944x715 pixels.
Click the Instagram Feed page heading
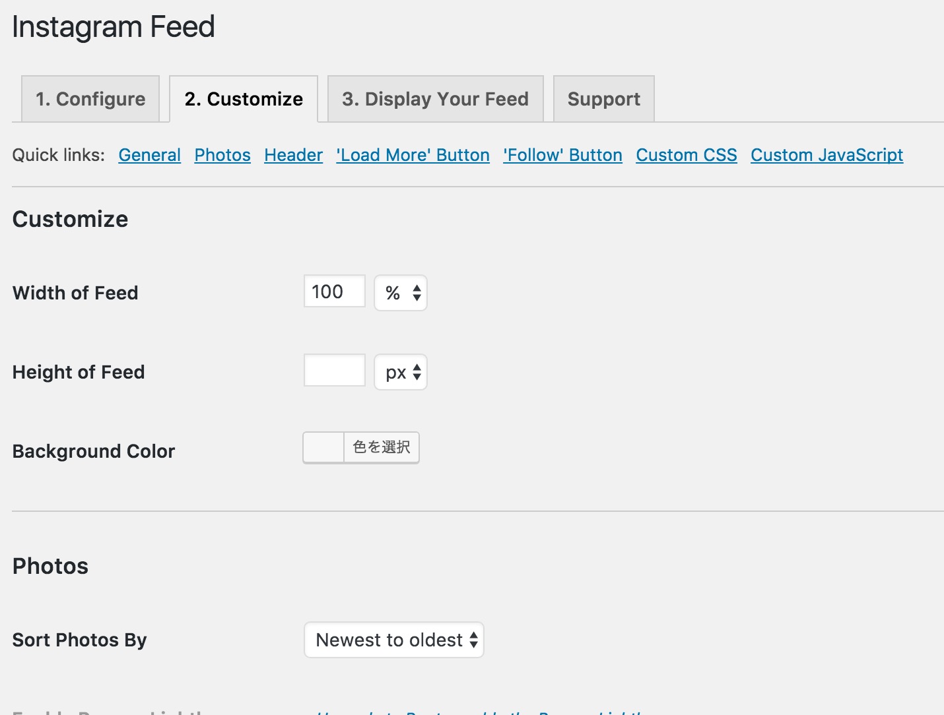(x=114, y=27)
